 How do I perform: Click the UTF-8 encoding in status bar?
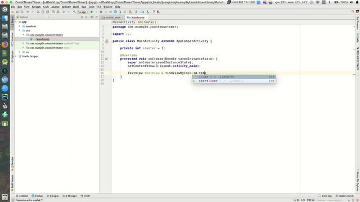click(311, 200)
